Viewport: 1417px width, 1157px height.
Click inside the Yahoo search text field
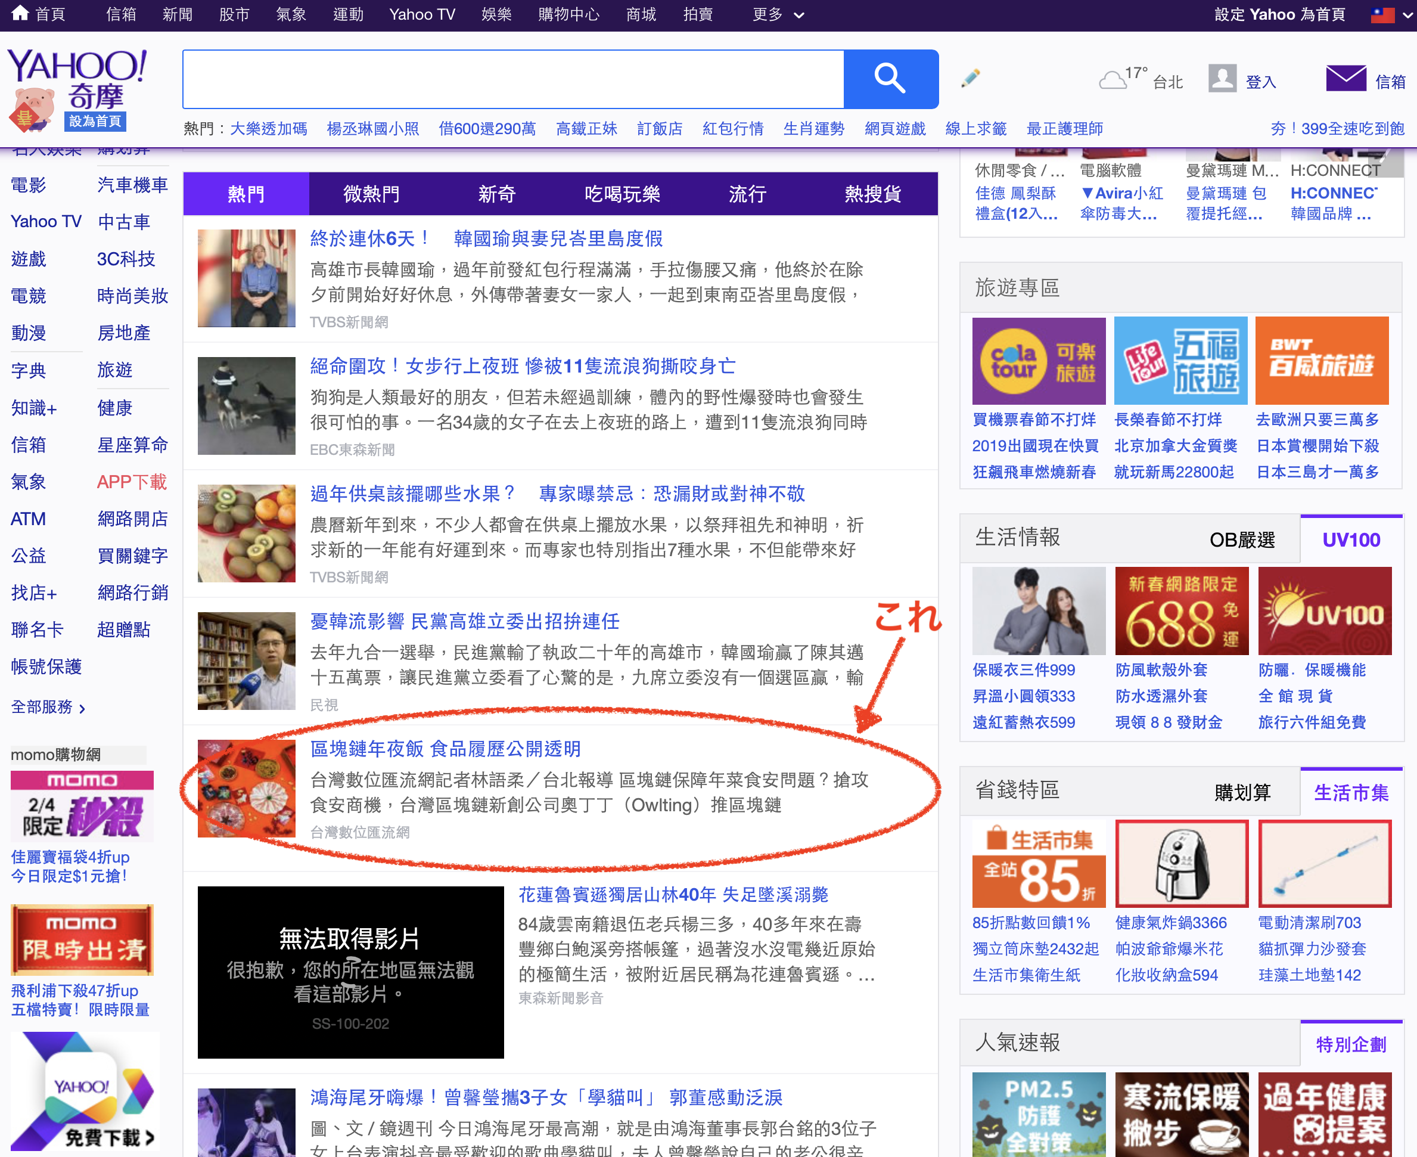(513, 79)
